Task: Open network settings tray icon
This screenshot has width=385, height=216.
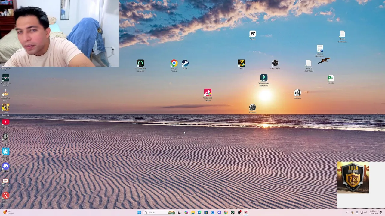Action: tap(362, 212)
